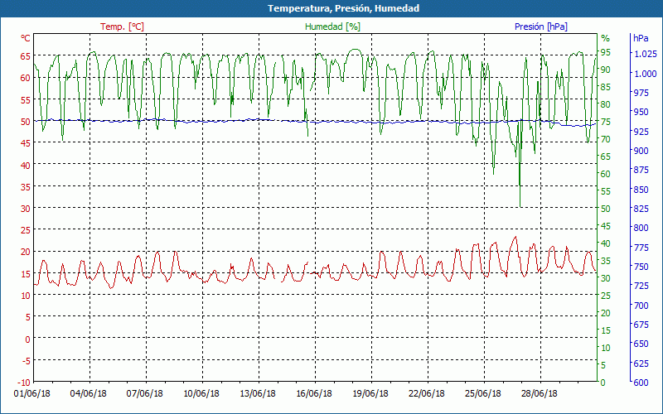Image resolution: width=663 pixels, height=414 pixels.
Task: Click date label 10/06/18 on time axis
Action: pyautogui.click(x=201, y=394)
